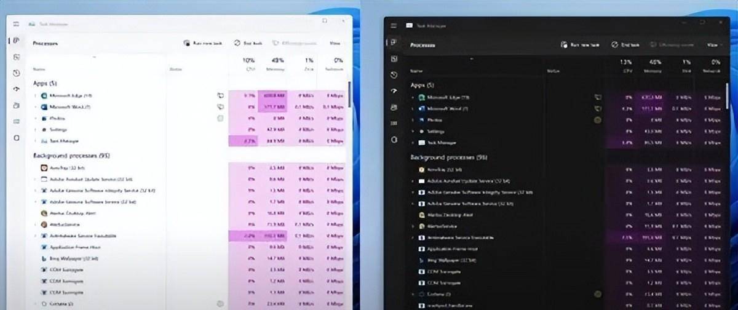Open Details page icon in light Task Manager
This screenshot has height=310, width=738.
point(17,121)
